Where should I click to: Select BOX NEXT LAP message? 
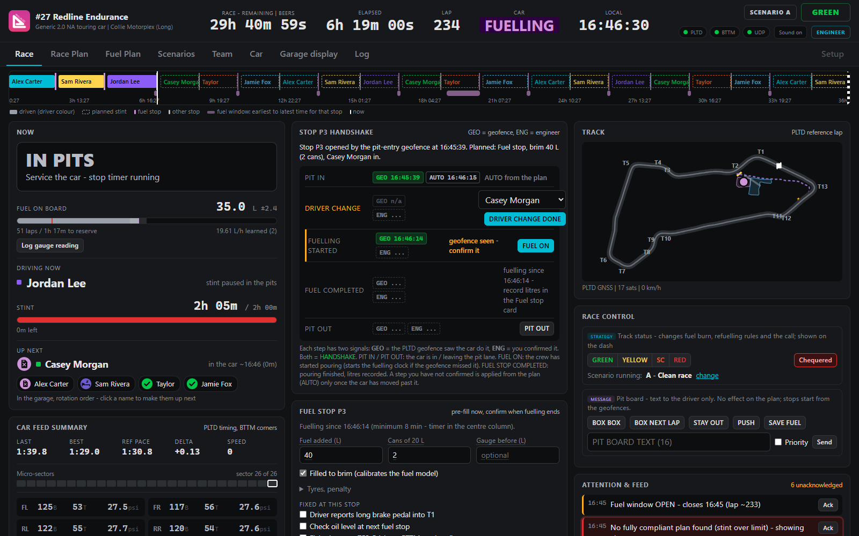tap(657, 423)
